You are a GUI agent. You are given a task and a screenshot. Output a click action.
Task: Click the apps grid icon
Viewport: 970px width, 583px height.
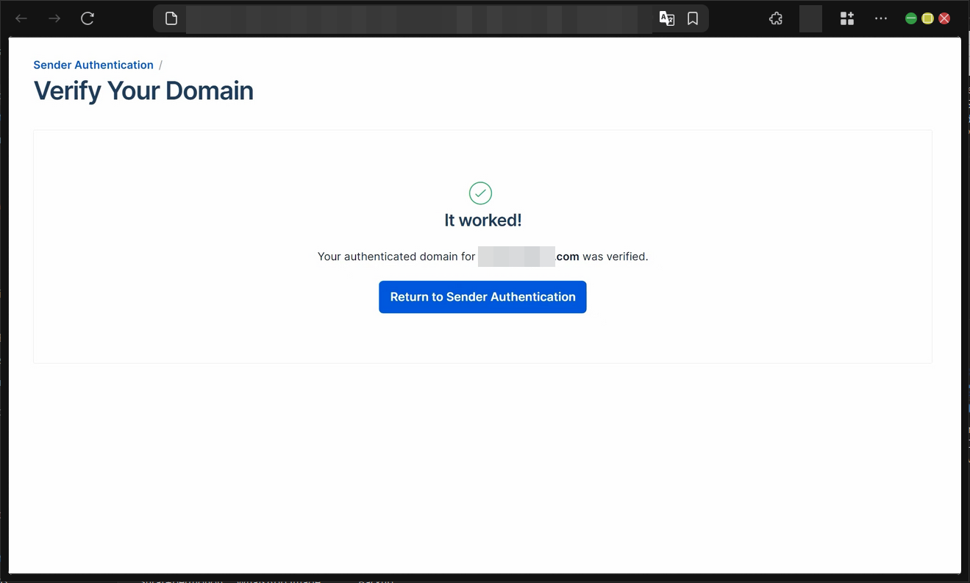(846, 18)
